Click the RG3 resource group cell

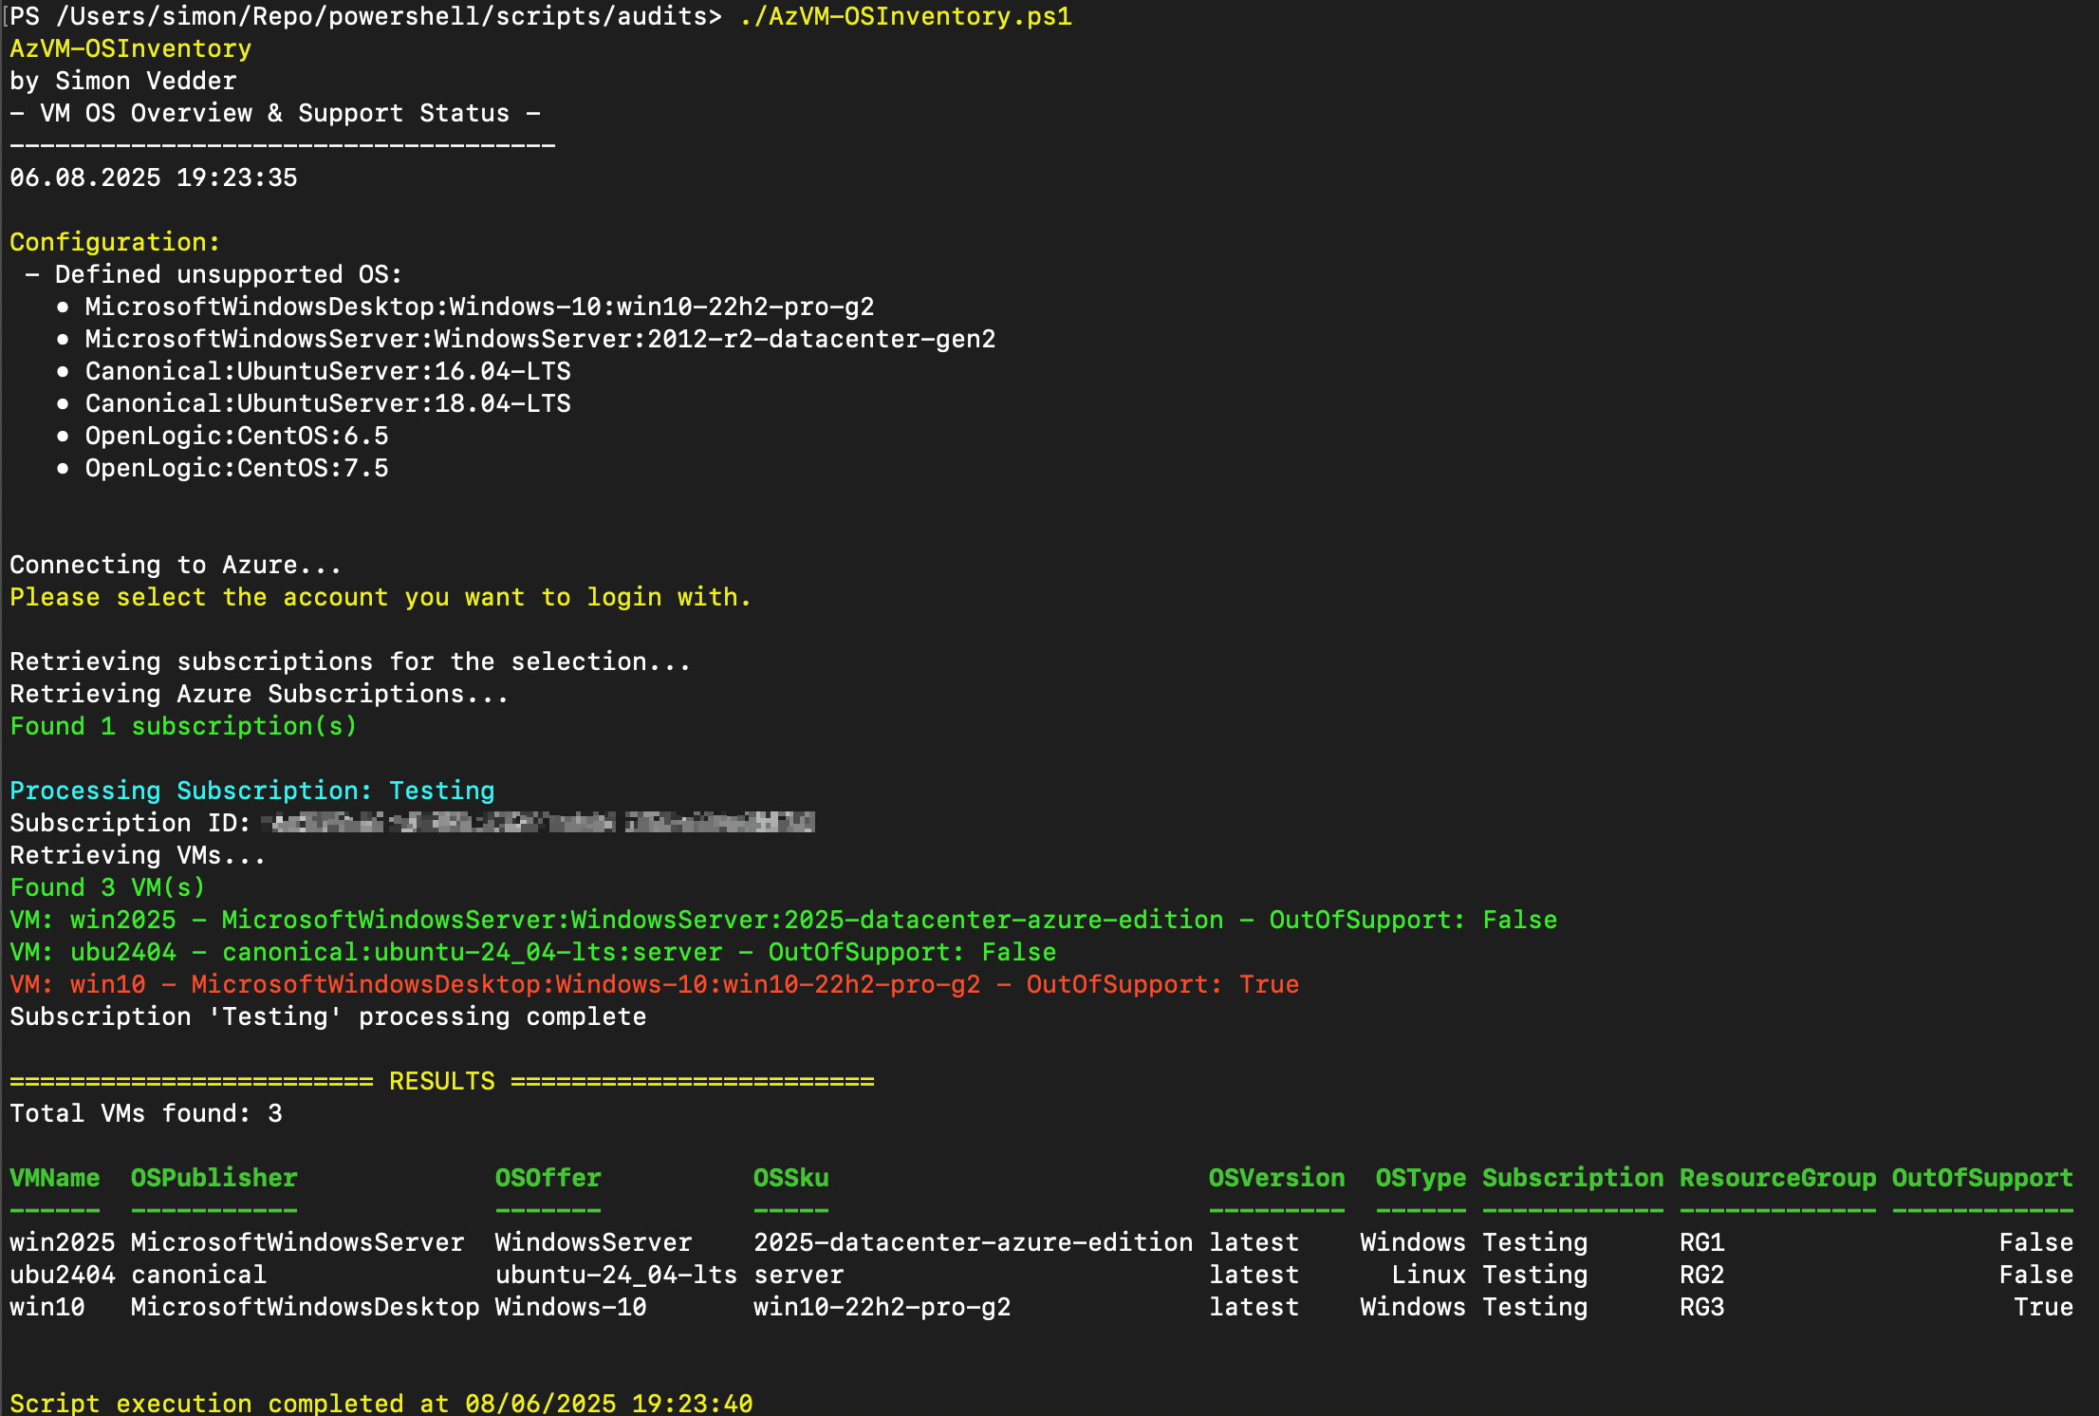pyautogui.click(x=1702, y=1307)
